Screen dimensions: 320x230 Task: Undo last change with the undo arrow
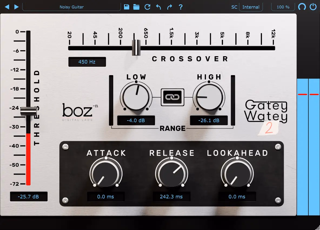point(159,7)
